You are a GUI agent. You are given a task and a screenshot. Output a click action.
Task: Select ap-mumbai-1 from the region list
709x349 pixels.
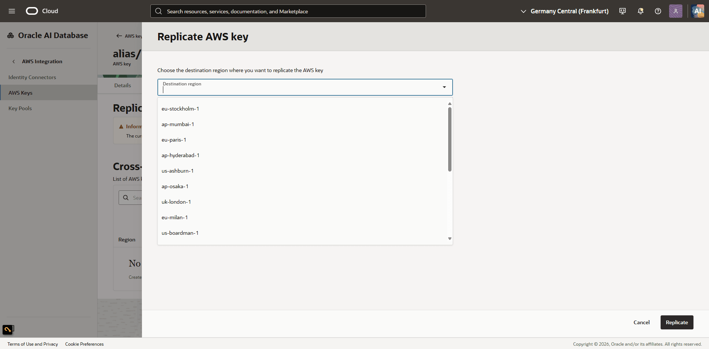click(x=303, y=124)
